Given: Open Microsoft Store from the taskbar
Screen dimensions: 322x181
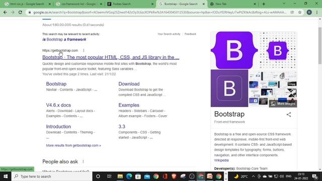Looking at the screenshot, I should point(138,176).
